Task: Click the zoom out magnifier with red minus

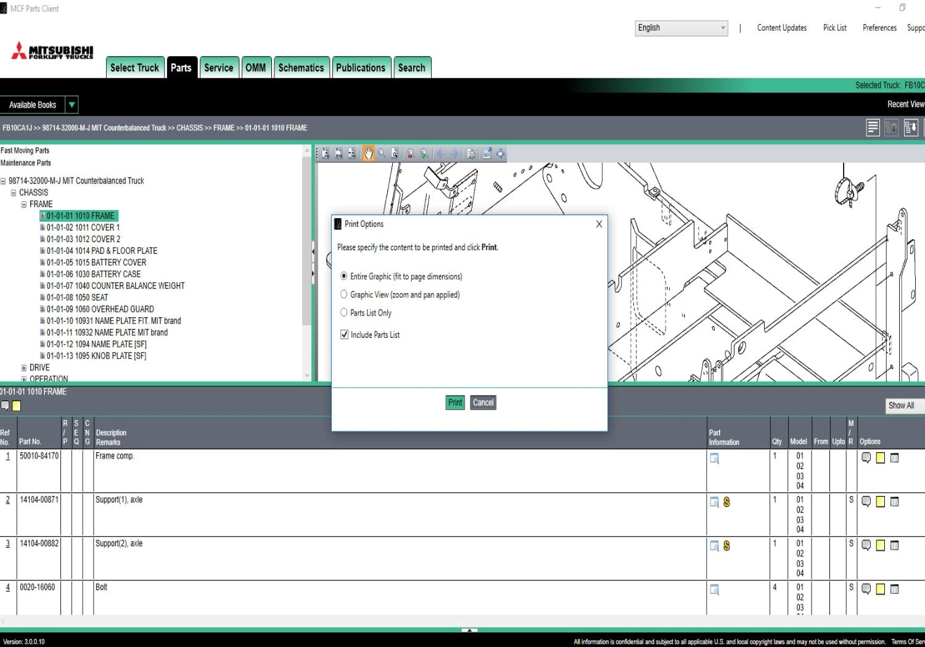Action: click(x=411, y=154)
